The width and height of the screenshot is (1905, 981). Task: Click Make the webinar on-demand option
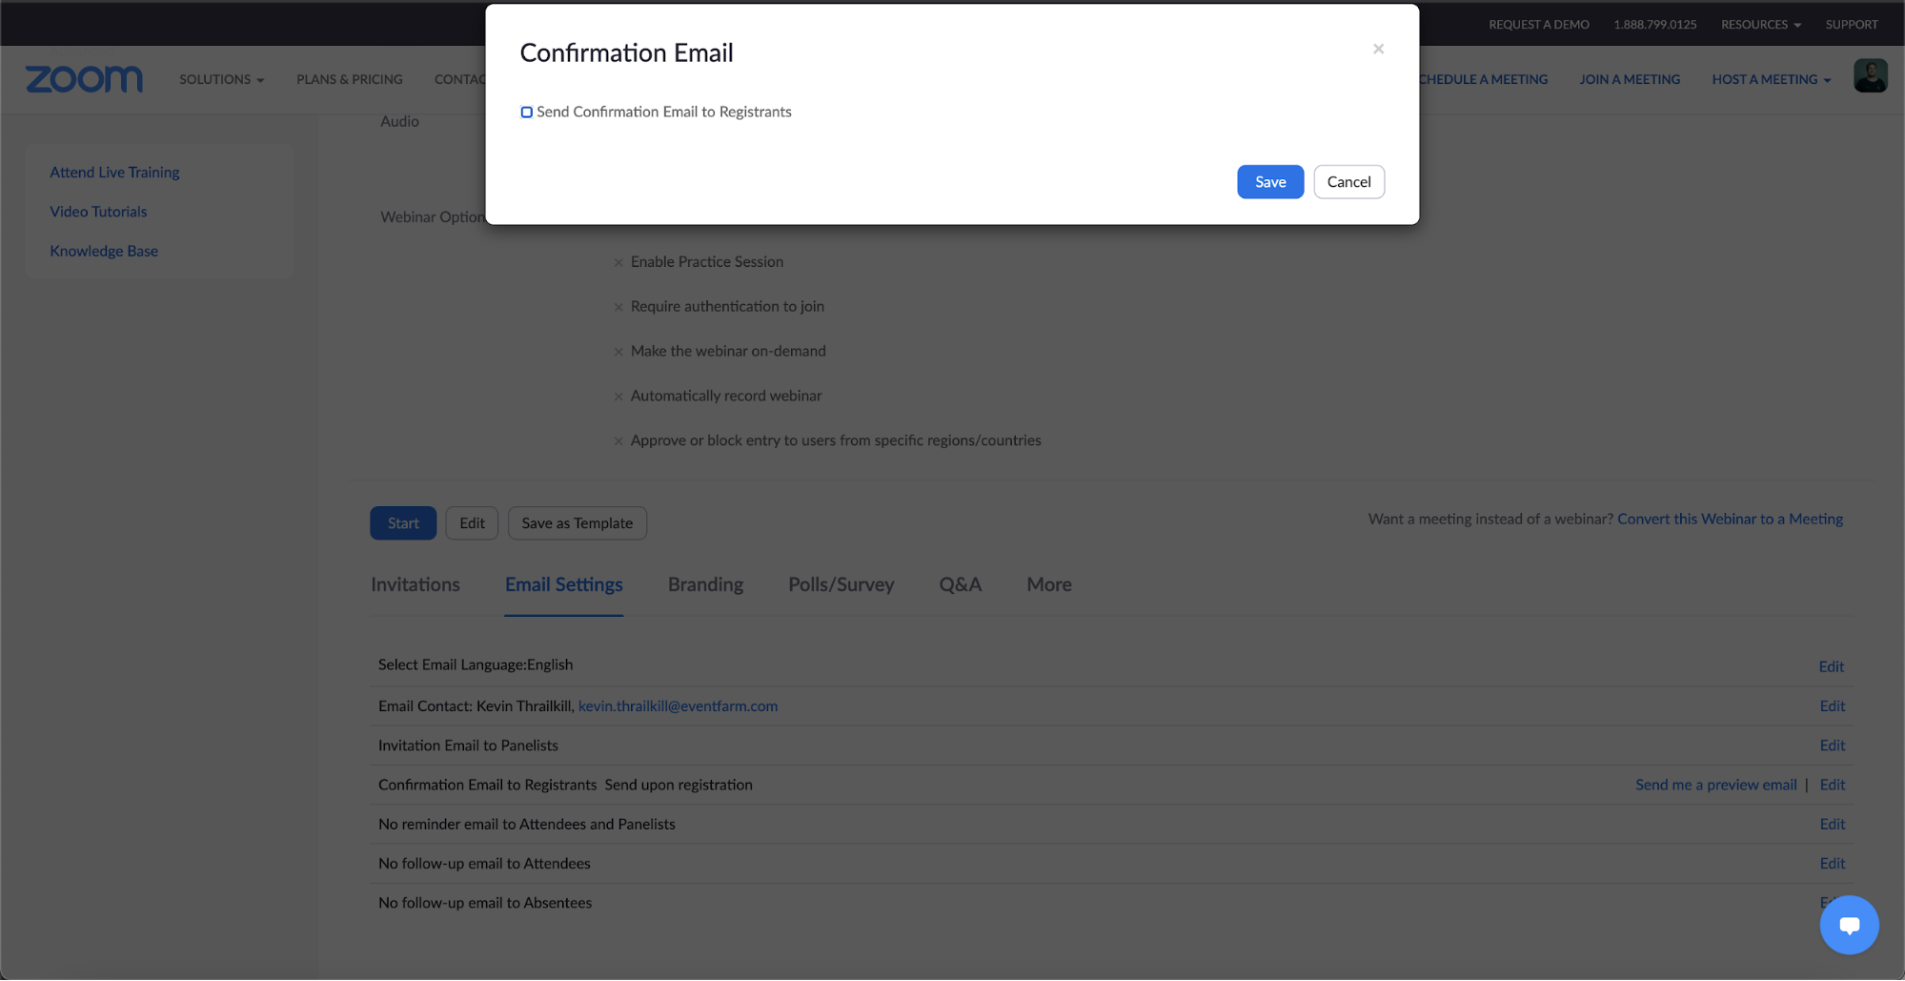tap(728, 352)
